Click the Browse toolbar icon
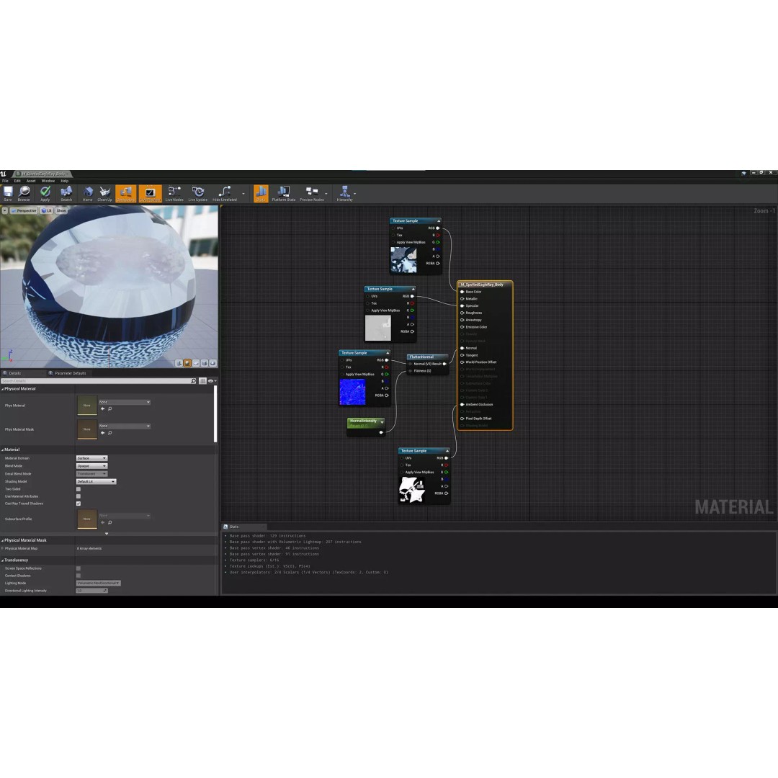Viewport: 778px width, 778px height. [x=24, y=194]
